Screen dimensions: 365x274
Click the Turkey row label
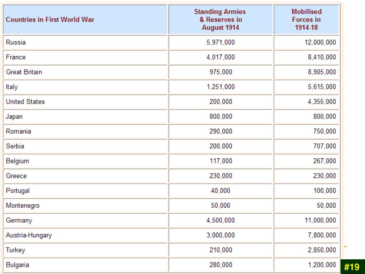coord(15,250)
